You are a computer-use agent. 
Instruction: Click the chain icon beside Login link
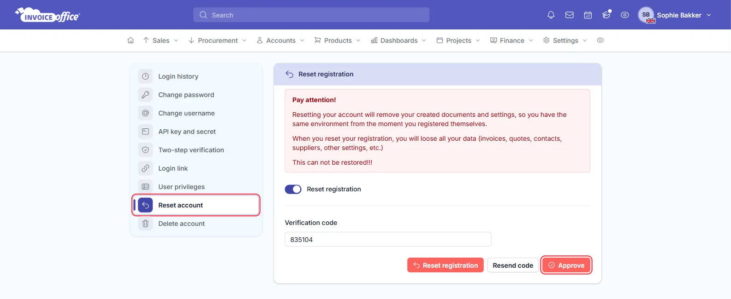pos(145,168)
